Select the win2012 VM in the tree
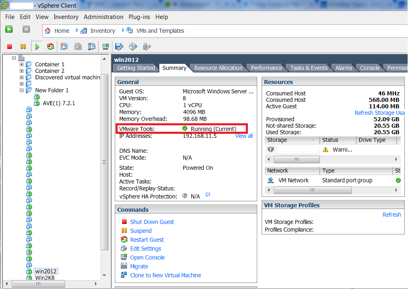Image resolution: width=408 pixels, height=289 pixels. coord(45,271)
